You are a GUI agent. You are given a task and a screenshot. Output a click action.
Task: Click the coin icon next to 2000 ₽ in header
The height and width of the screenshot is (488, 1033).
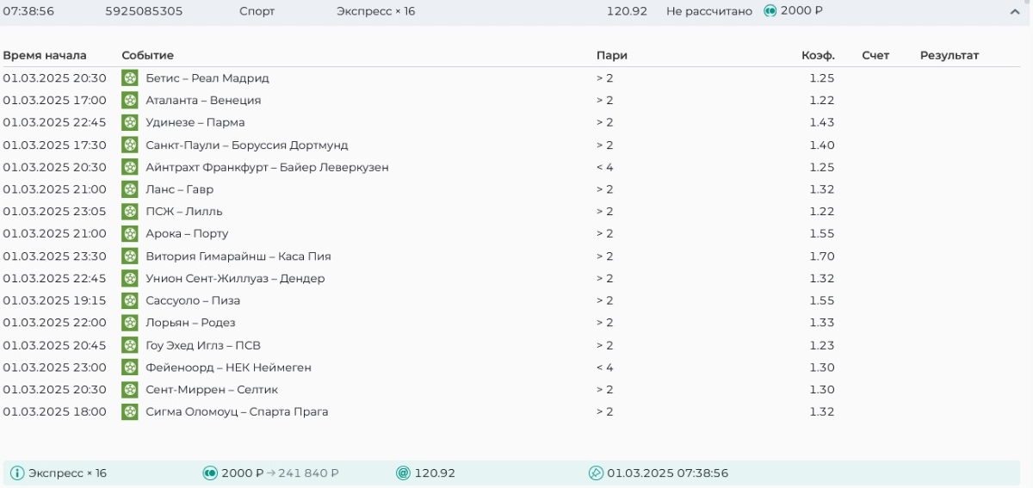point(770,11)
